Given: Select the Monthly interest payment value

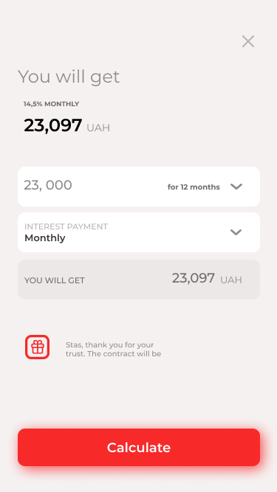Looking at the screenshot, I should 139,232.
